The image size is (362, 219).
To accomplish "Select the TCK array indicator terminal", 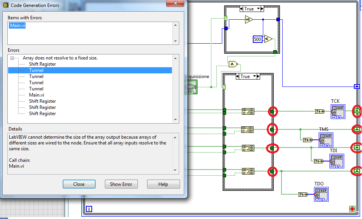I will (x=338, y=112).
